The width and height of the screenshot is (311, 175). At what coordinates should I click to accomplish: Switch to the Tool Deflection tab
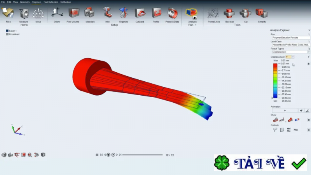pyautogui.click(x=51, y=2)
